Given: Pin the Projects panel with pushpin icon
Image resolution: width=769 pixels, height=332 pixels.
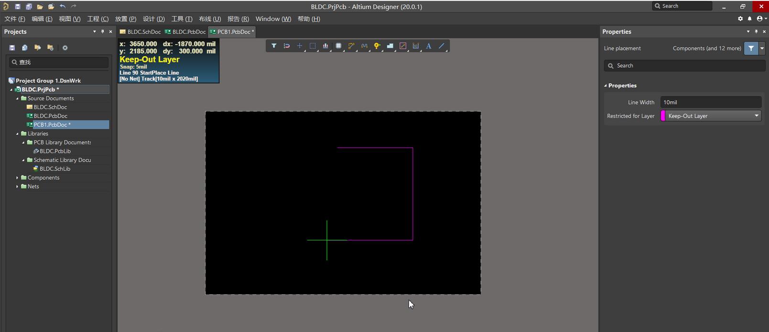Looking at the screenshot, I should [x=102, y=31].
